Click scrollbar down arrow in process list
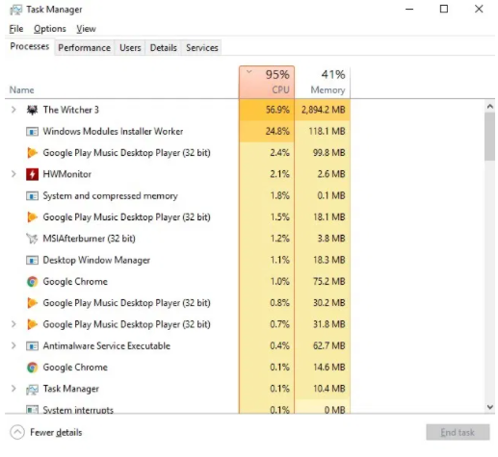 pyautogui.click(x=490, y=407)
